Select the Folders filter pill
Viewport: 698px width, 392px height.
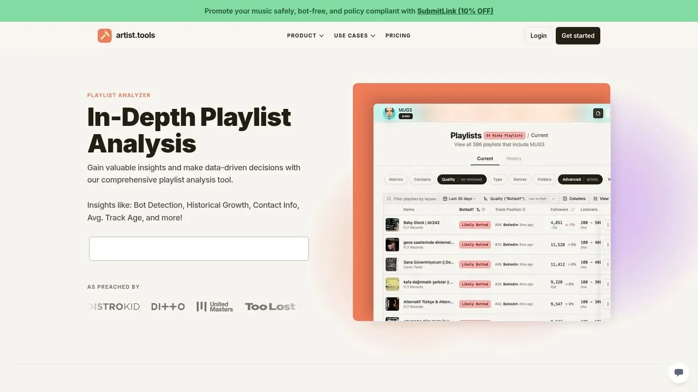pyautogui.click(x=544, y=179)
